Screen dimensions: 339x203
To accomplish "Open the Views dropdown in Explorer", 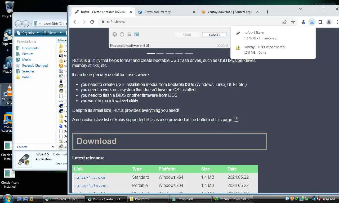I will coord(52,33).
